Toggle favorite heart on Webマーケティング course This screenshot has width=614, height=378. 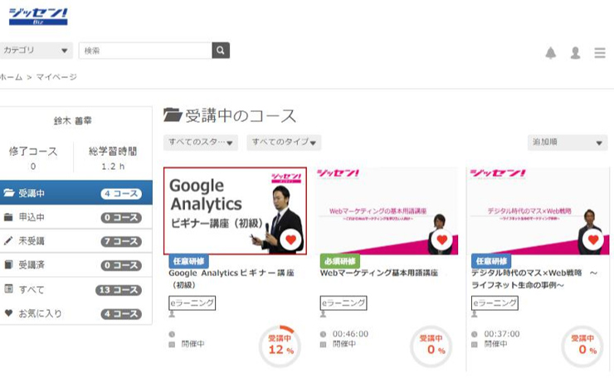[x=442, y=240]
